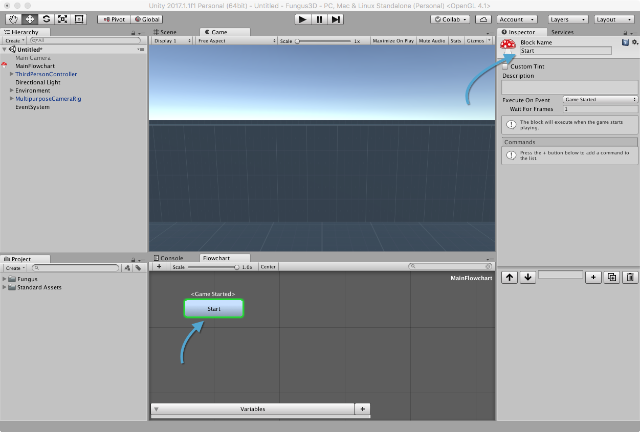The image size is (640, 432).
Task: Click the duplicate command icon
Action: (611, 277)
